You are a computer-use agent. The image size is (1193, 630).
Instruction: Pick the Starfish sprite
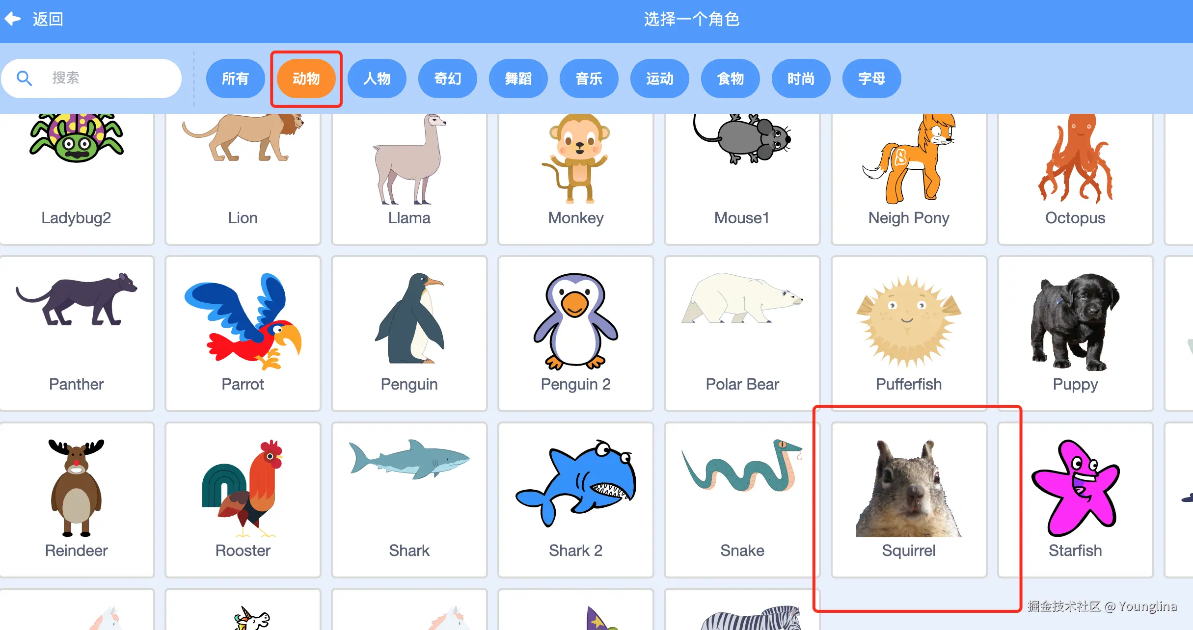[1075, 499]
